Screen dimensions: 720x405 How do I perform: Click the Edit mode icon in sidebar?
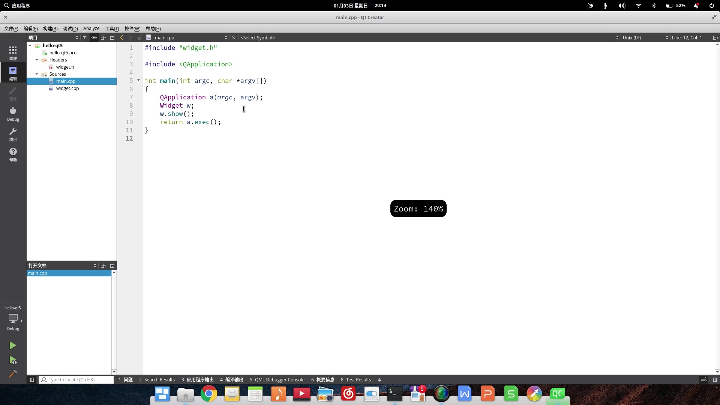13,70
